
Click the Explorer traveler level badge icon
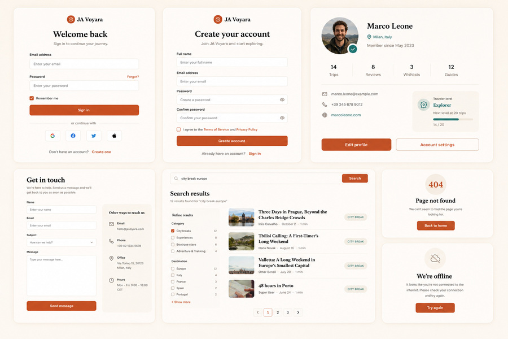(423, 105)
